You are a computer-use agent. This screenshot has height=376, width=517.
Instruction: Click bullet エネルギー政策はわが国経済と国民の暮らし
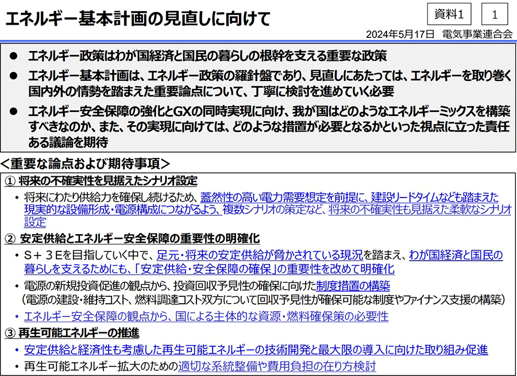[x=208, y=56]
